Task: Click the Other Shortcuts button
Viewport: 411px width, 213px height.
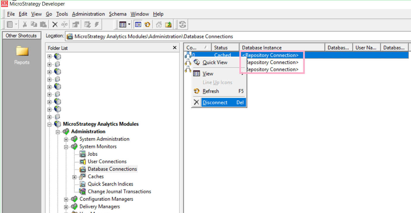Action: (x=21, y=36)
